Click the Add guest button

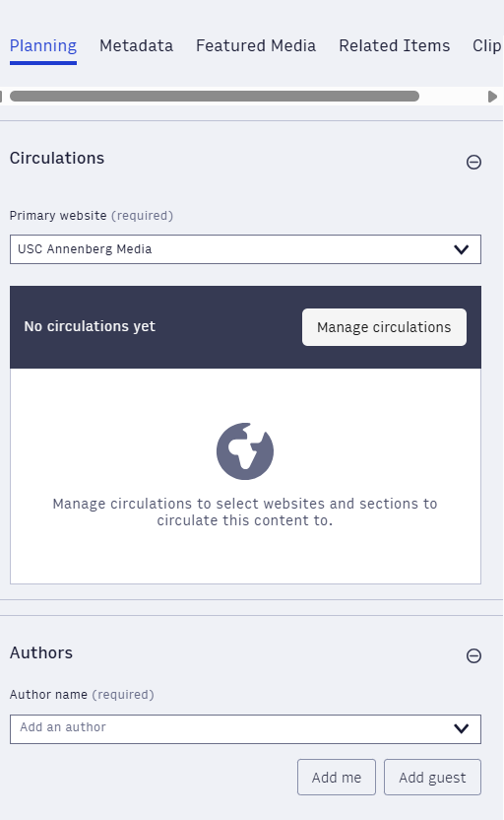click(x=432, y=778)
